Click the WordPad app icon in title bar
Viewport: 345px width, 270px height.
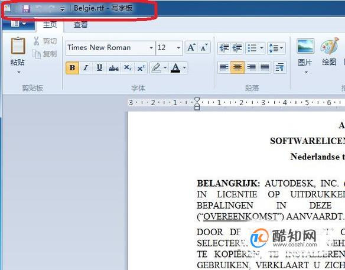8,9
